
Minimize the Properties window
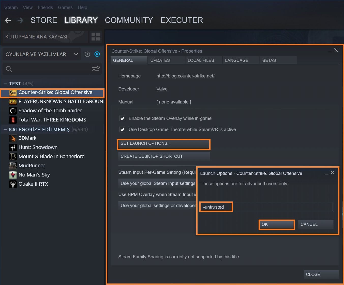coord(330,51)
